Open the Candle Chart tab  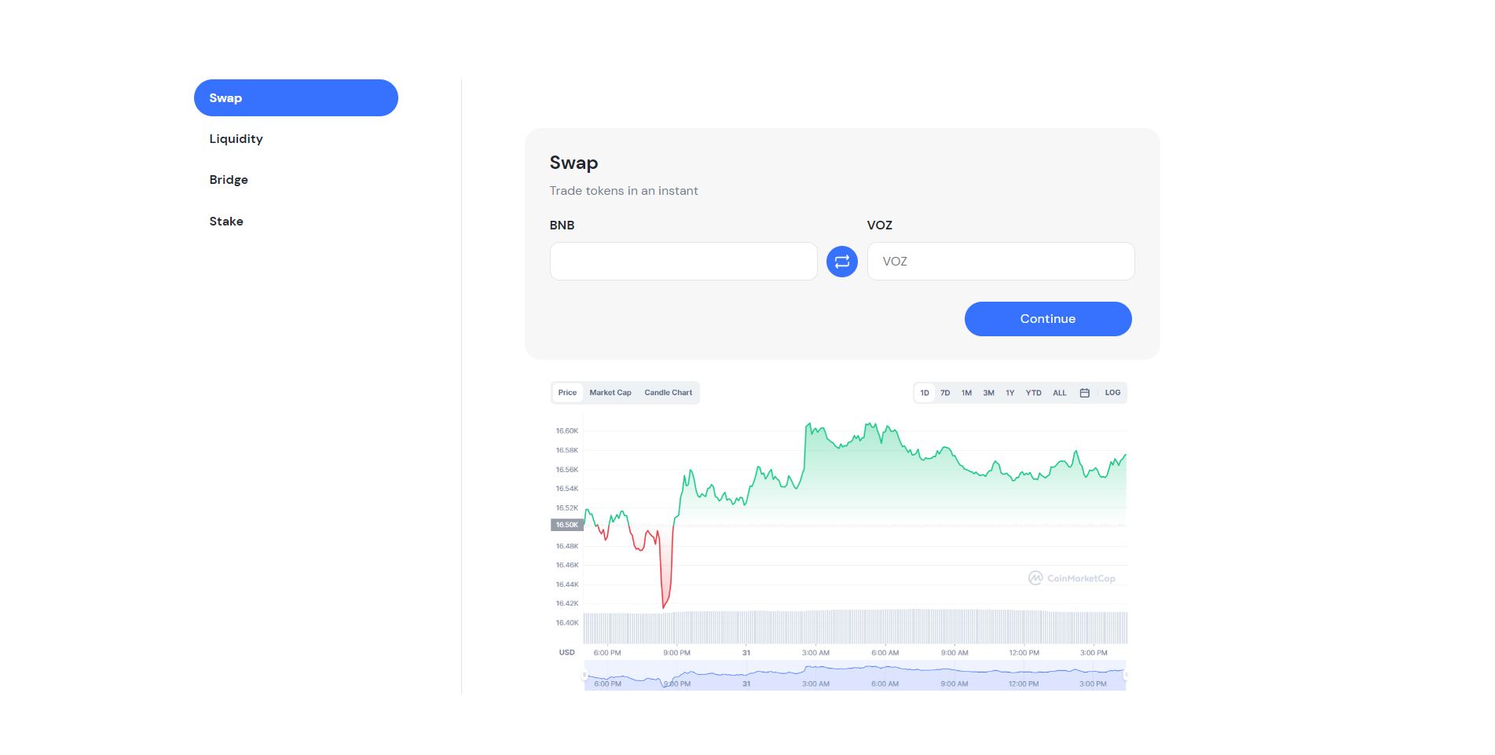click(x=668, y=393)
